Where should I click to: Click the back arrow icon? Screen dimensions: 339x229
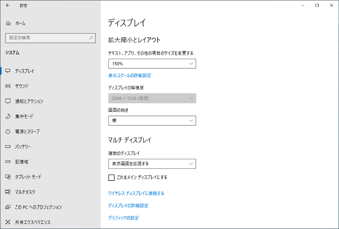click(8, 5)
